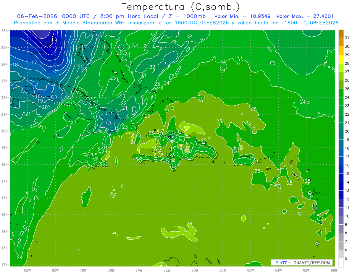
Task: Select the "18N" latitude axis label
Action: pyautogui.click(x=4, y=164)
